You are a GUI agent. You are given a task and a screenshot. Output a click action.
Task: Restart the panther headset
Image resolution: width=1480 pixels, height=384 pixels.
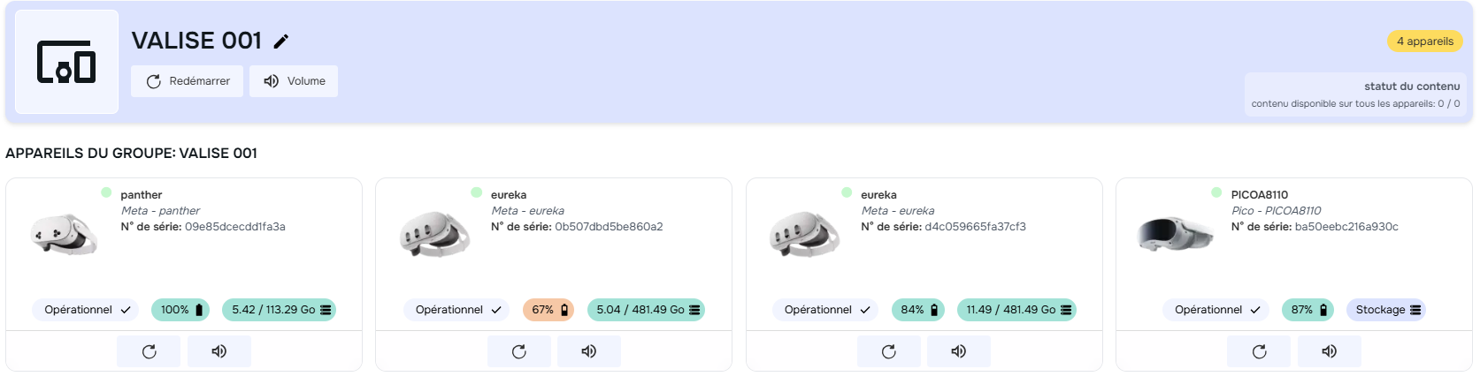149,351
